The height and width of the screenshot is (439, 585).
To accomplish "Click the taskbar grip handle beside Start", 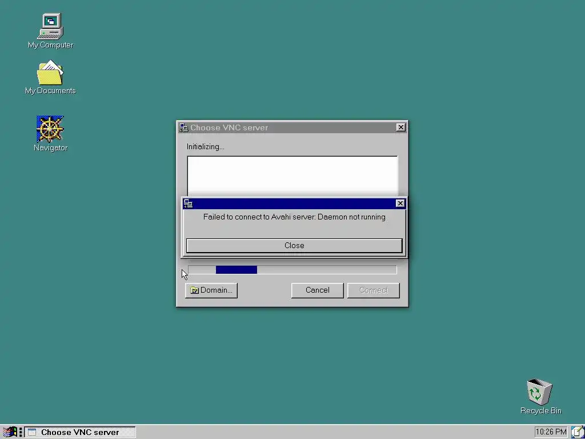I will (x=21, y=432).
